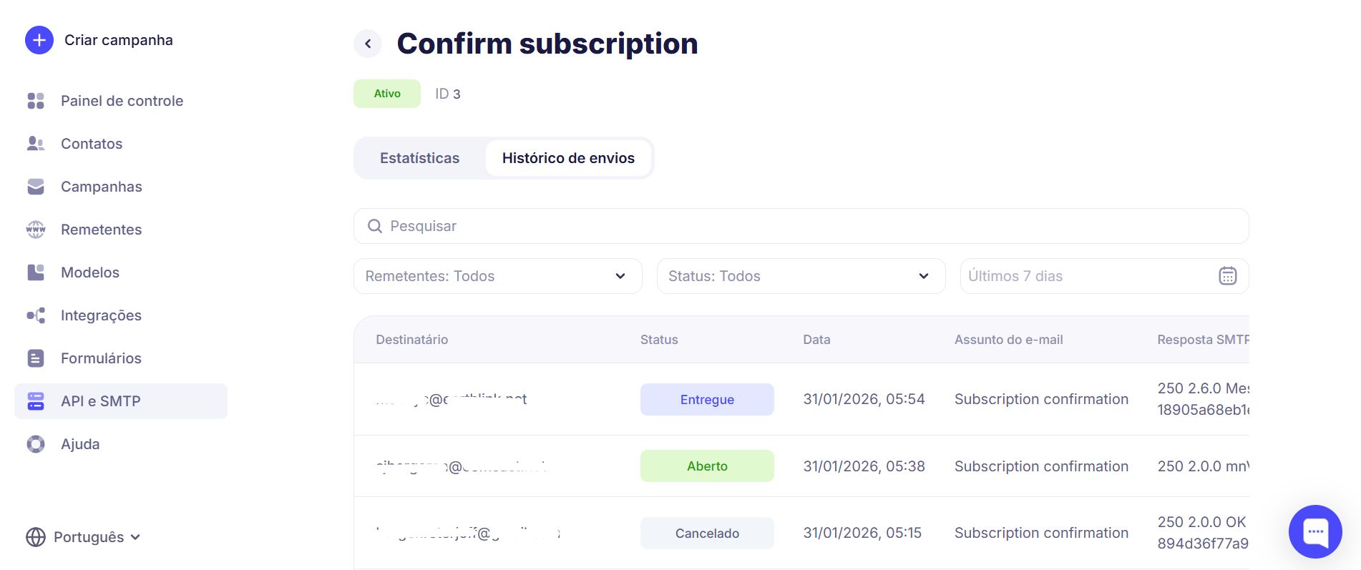This screenshot has width=1361, height=570.
Task: Click the Últimos 7 dias date field
Action: tap(1073, 276)
